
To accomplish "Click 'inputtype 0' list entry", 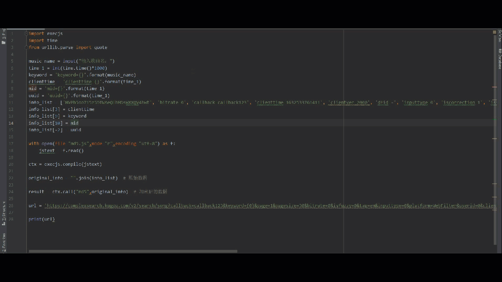I will click(418, 103).
